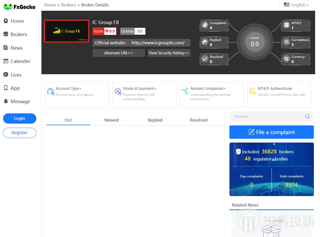
Task: Click the FxGecko frog logo
Action: click(x=8, y=7)
